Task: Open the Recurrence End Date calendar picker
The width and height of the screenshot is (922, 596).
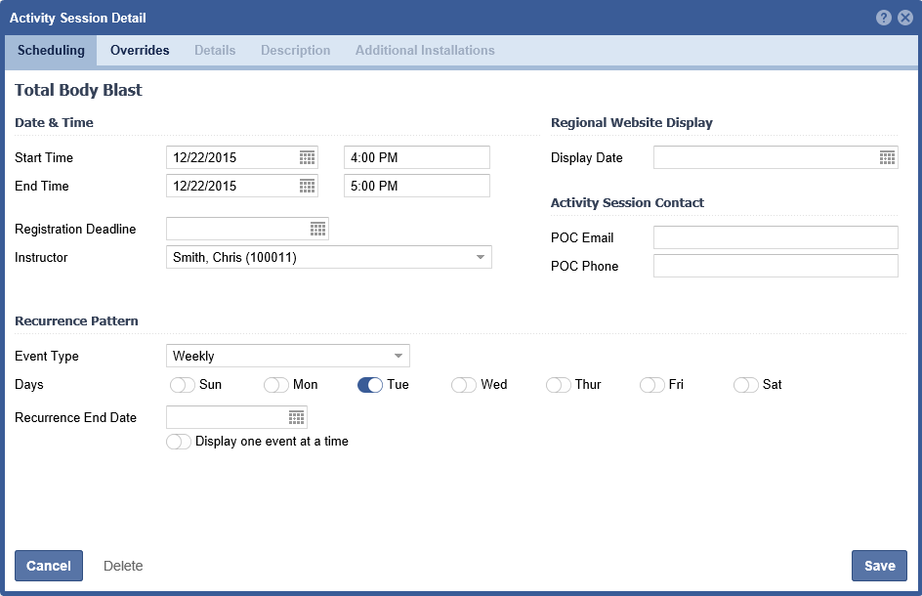Action: tap(296, 417)
